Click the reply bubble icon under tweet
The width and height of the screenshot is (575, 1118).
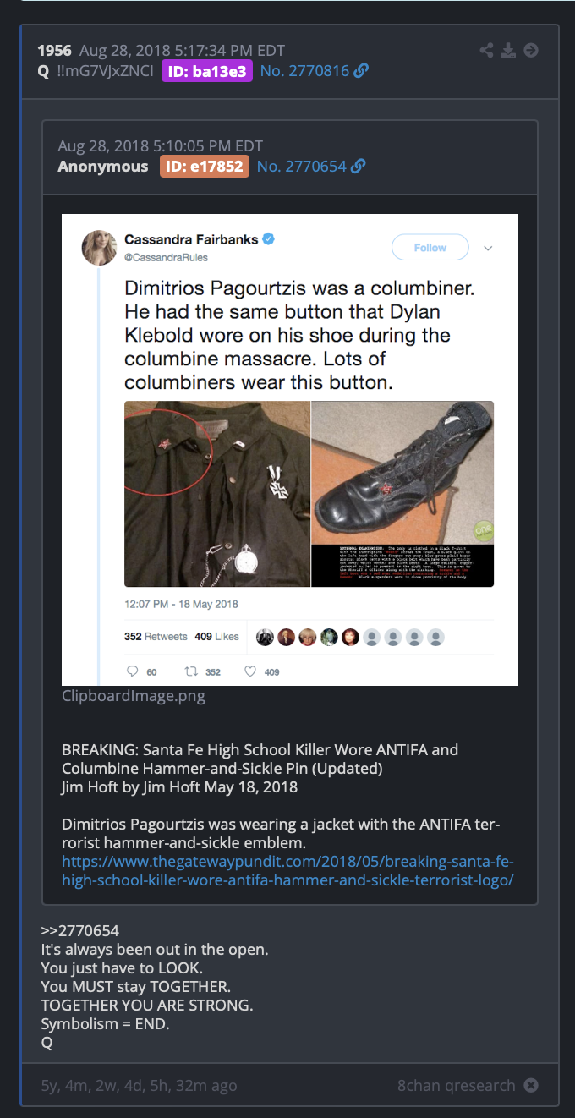coord(132,671)
